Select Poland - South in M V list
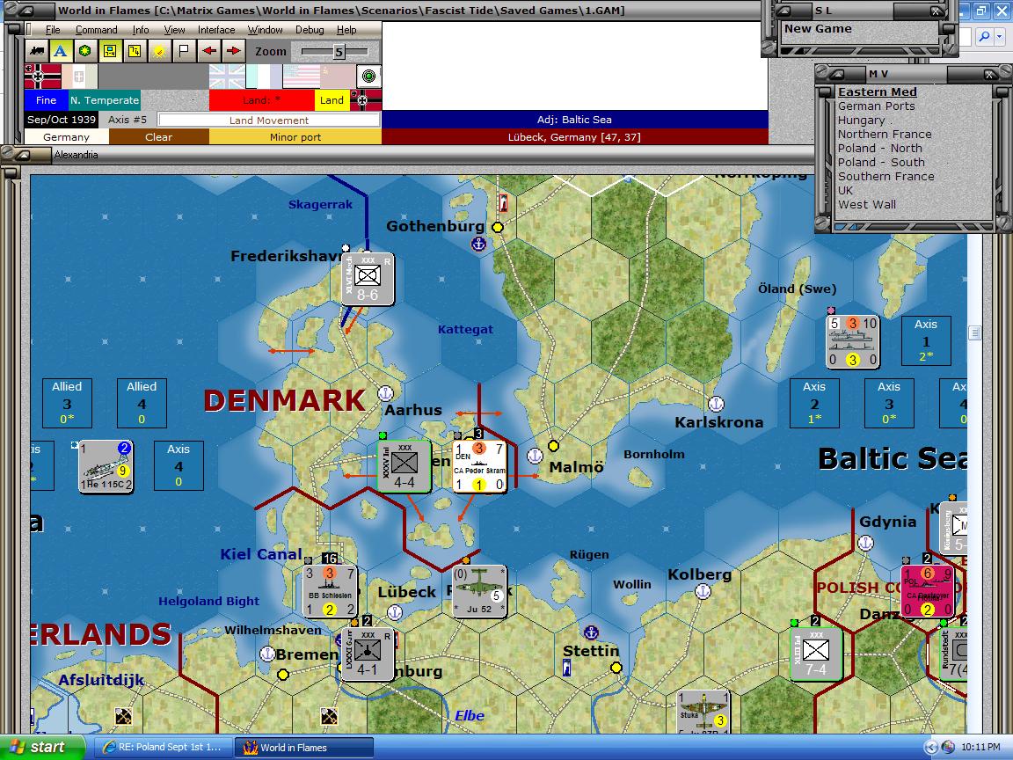1013x760 pixels. pos(881,162)
